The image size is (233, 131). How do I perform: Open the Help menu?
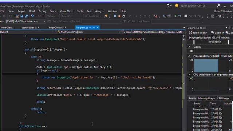(x=123, y=11)
